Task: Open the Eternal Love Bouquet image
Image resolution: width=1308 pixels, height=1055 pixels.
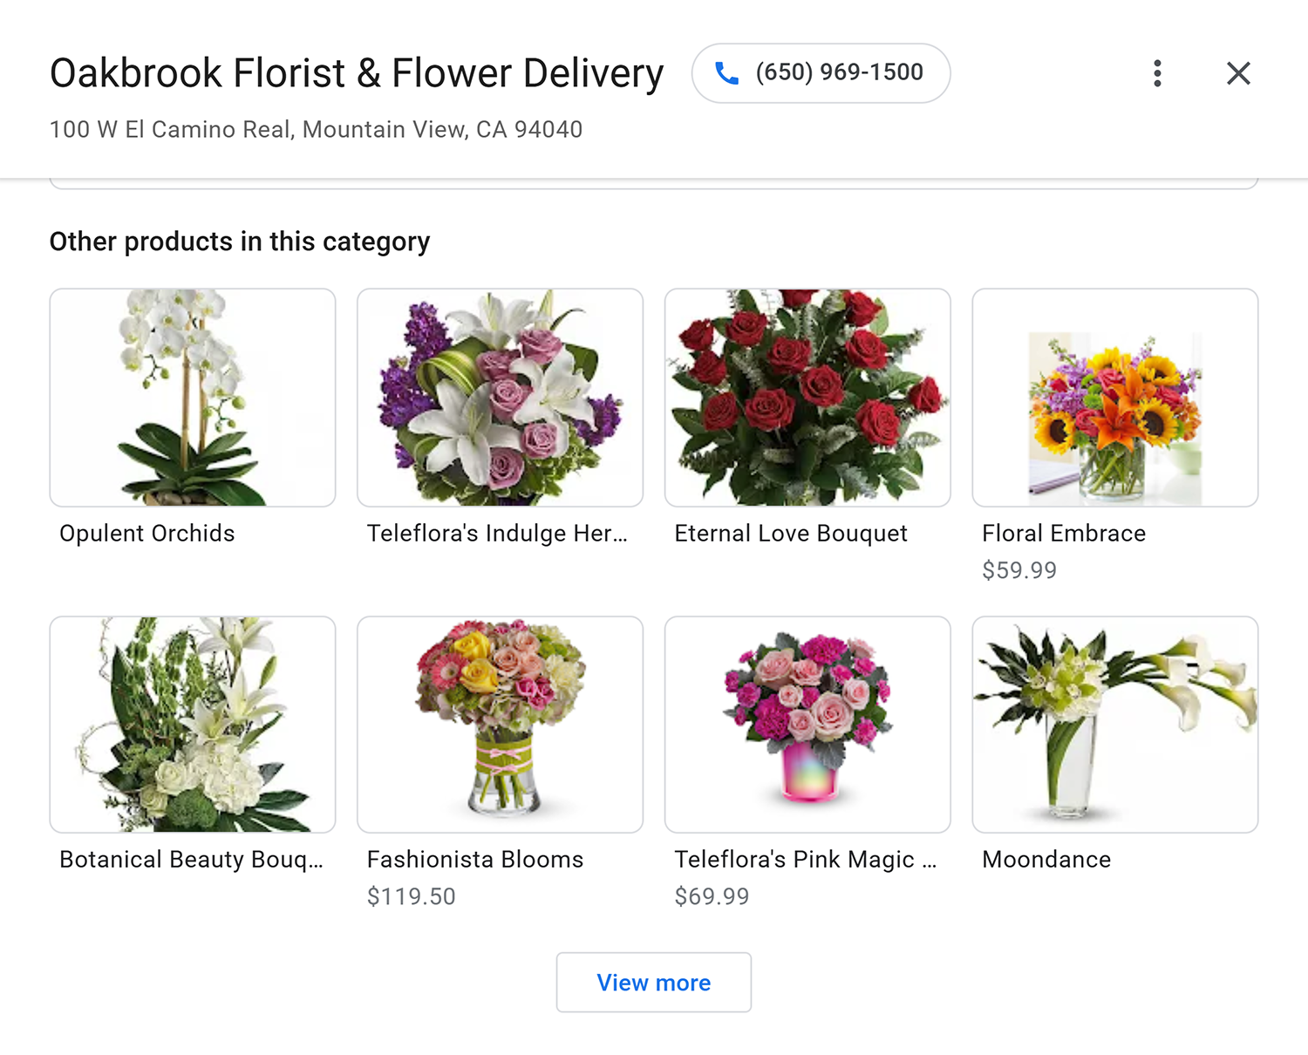Action: click(x=807, y=398)
